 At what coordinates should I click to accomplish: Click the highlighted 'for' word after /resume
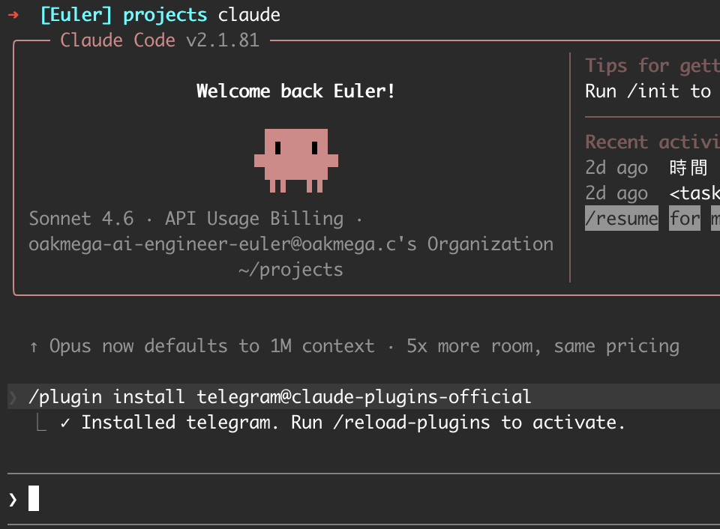click(685, 218)
